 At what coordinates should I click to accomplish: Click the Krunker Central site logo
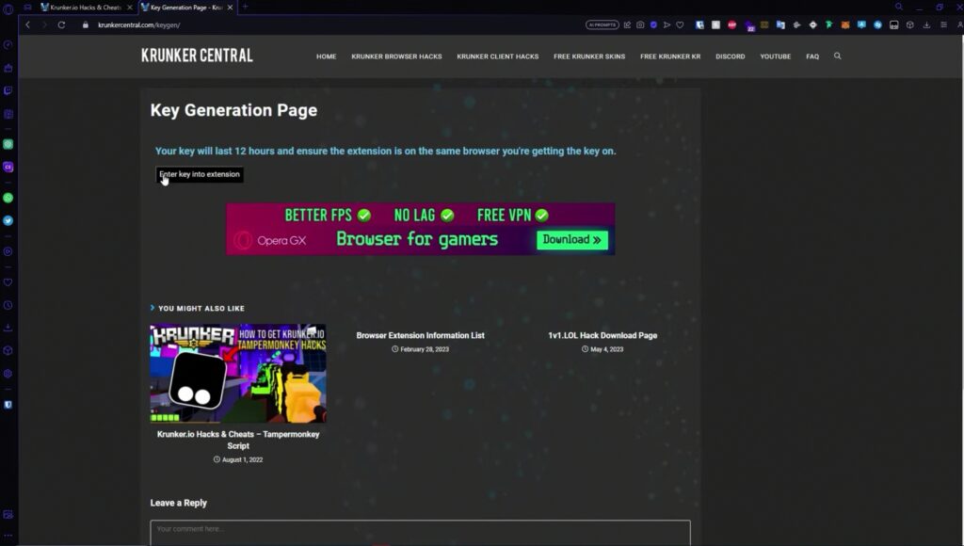tap(198, 56)
